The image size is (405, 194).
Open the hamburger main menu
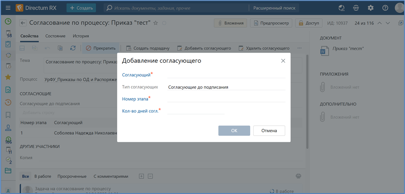tap(8, 8)
